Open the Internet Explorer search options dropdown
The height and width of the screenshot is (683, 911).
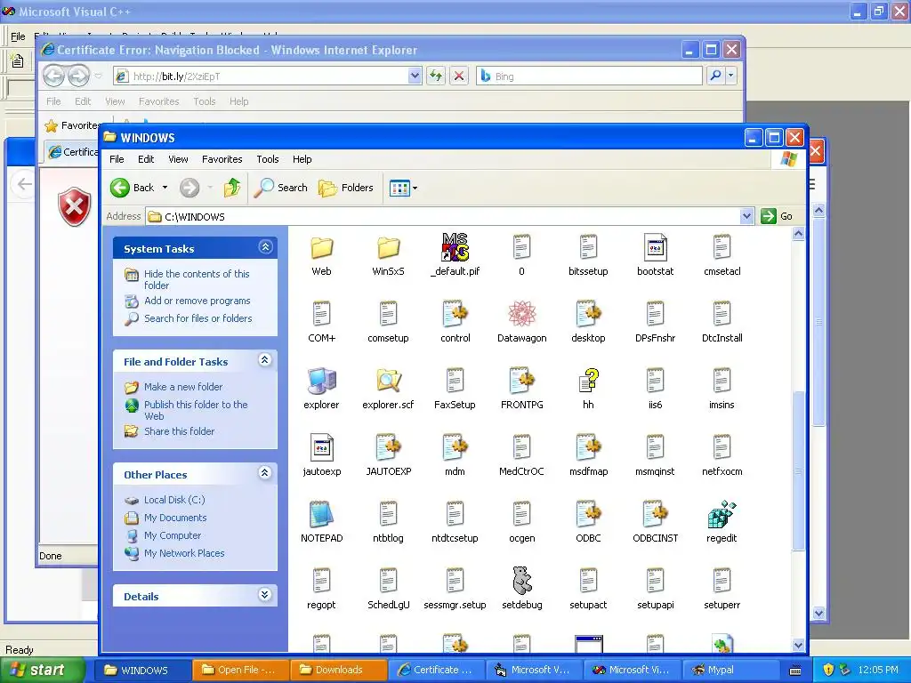point(731,76)
